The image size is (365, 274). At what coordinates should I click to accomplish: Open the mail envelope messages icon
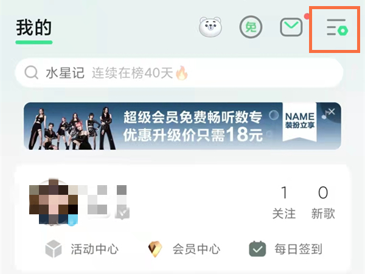click(x=291, y=27)
